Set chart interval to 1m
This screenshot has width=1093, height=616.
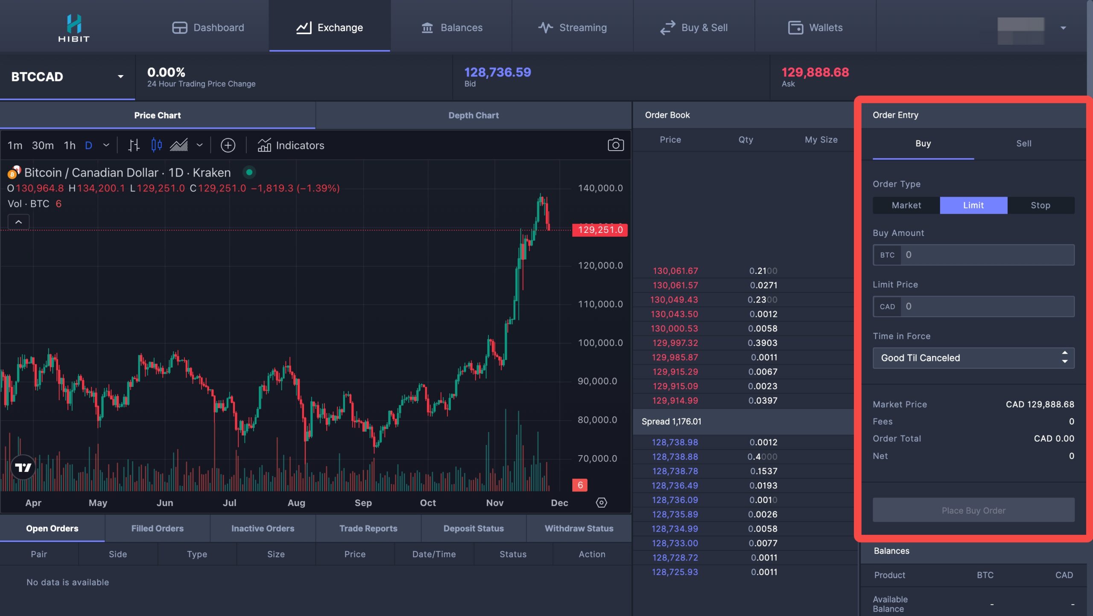[15, 145]
